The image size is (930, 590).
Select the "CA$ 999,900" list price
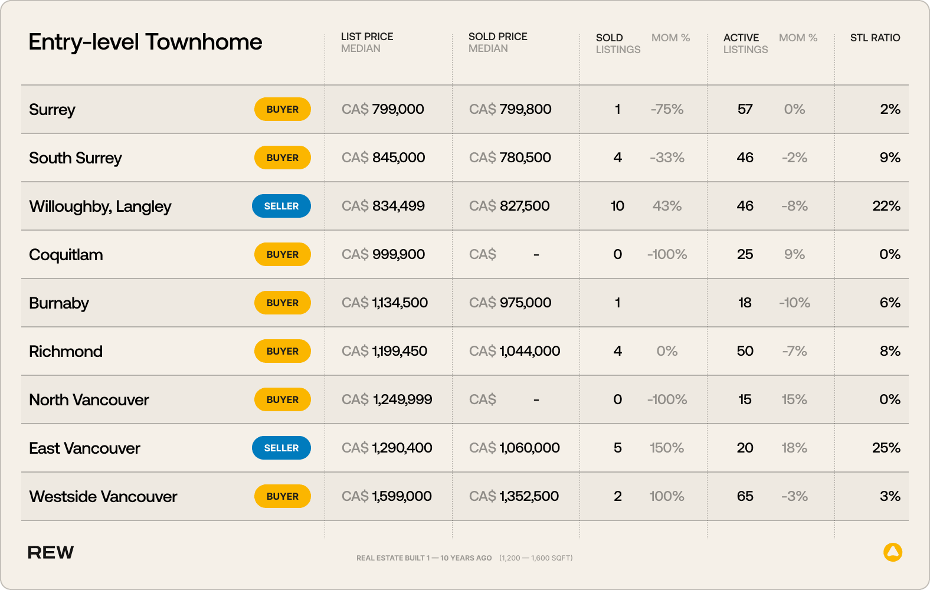(x=384, y=254)
